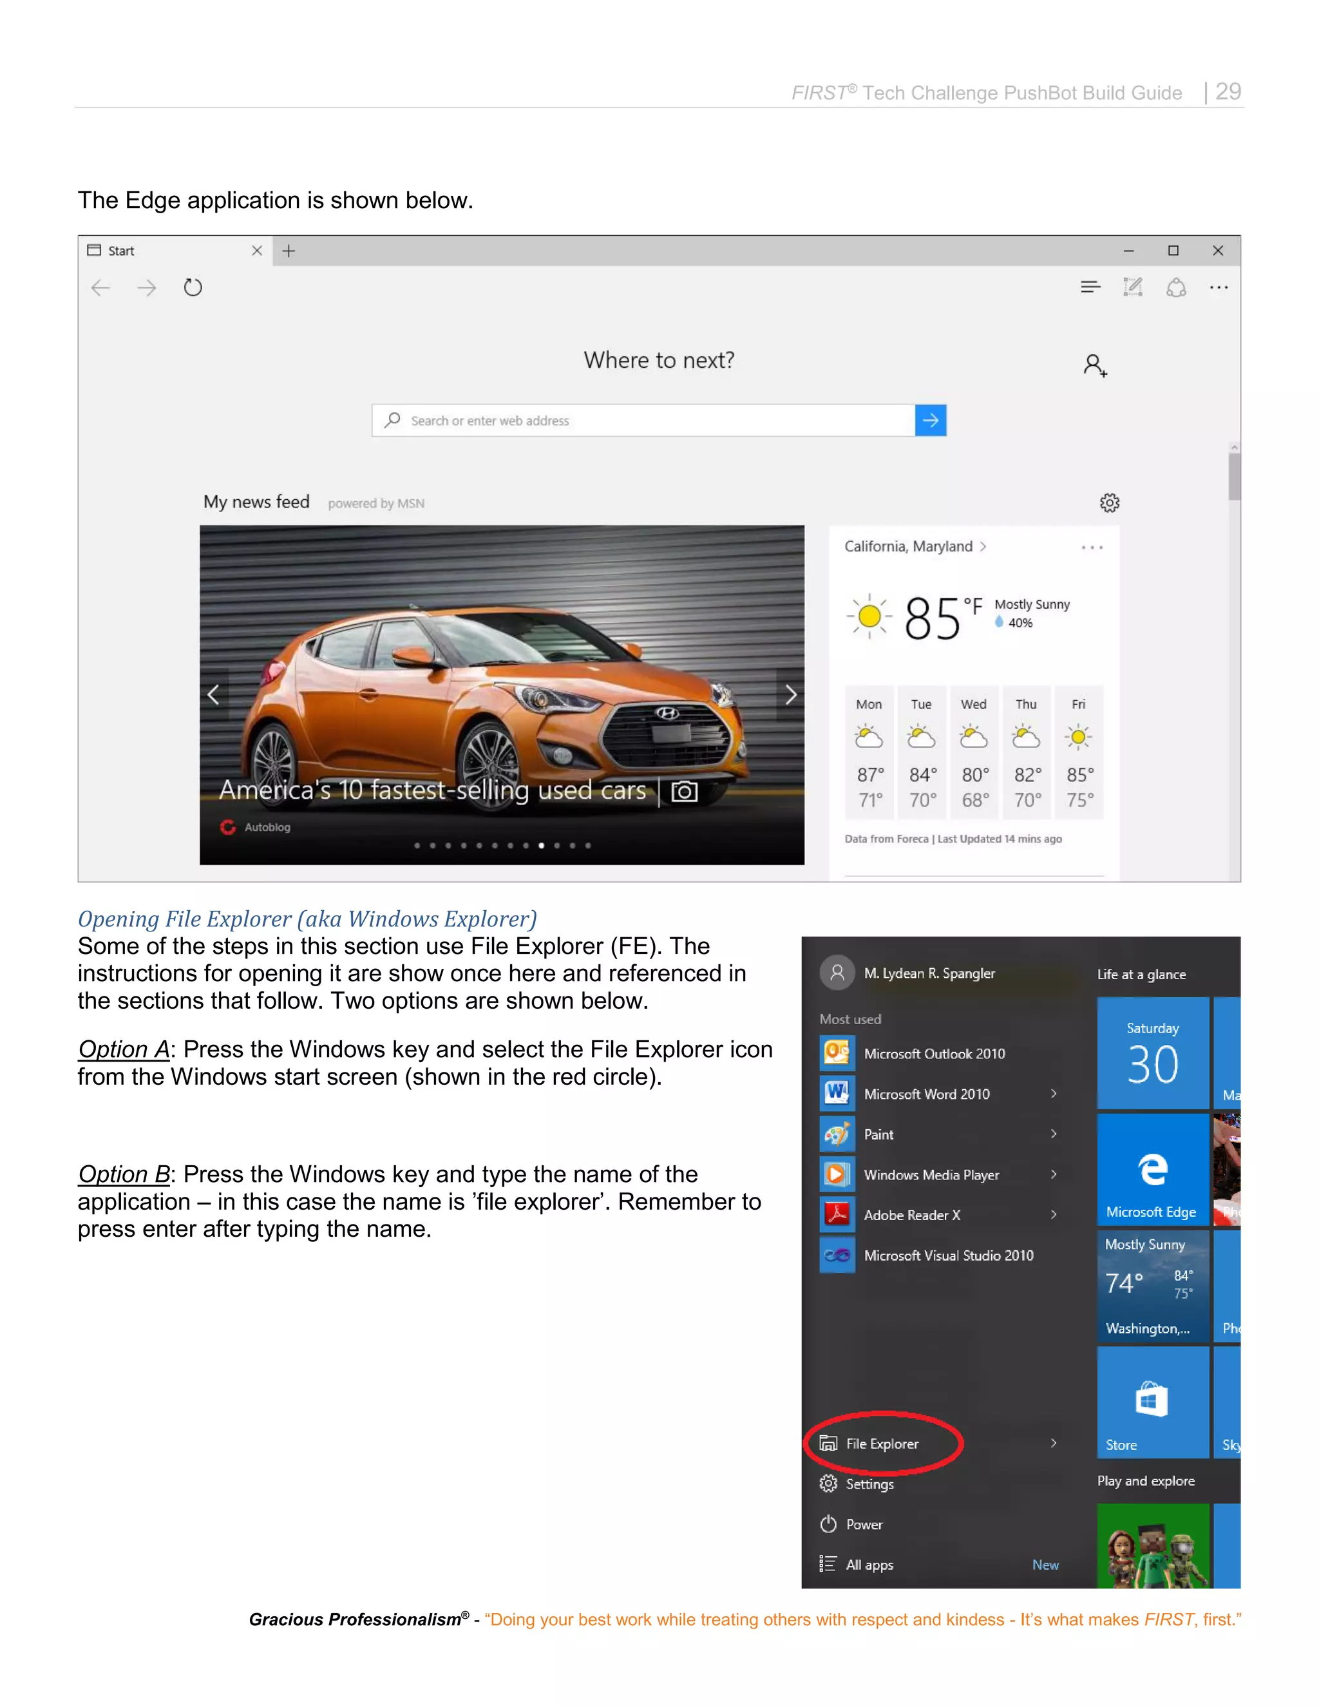This screenshot has width=1319, height=1707.
Task: Open the Xbox avatars game tile
Action: 1153,1545
